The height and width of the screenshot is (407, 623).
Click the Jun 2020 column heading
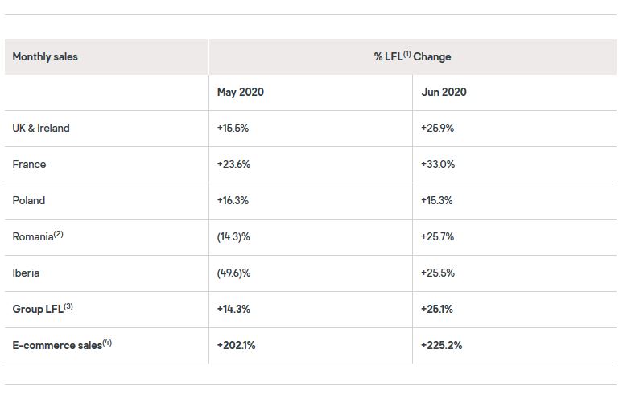444,92
